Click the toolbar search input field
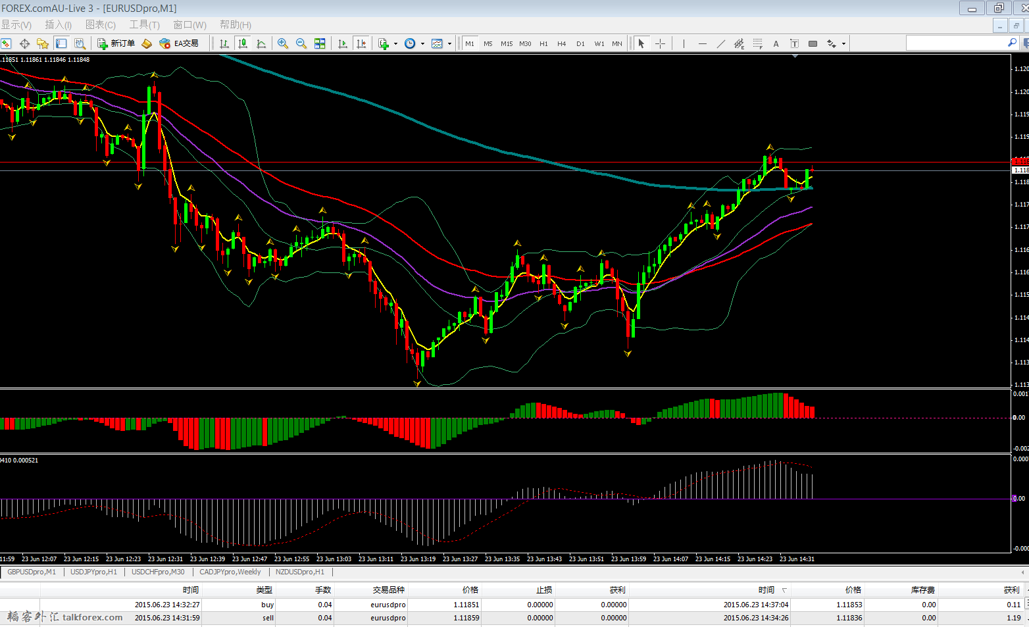Image resolution: width=1029 pixels, height=627 pixels. tap(956, 43)
